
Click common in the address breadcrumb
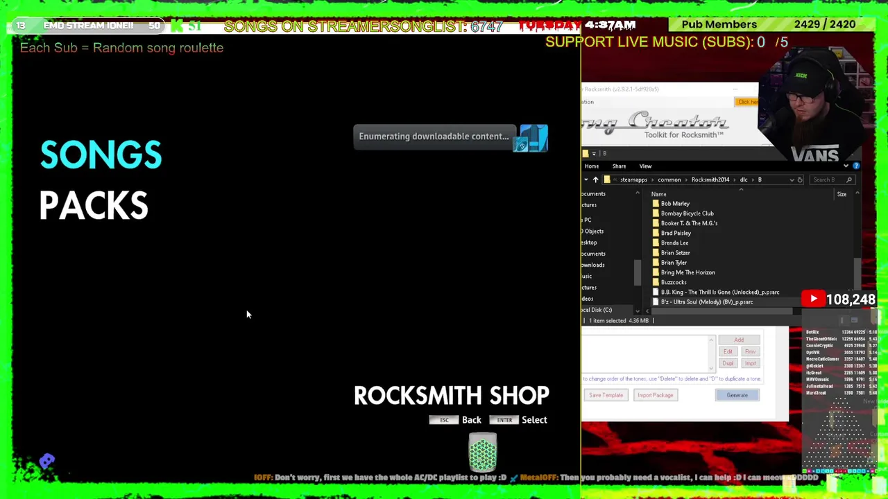point(669,180)
